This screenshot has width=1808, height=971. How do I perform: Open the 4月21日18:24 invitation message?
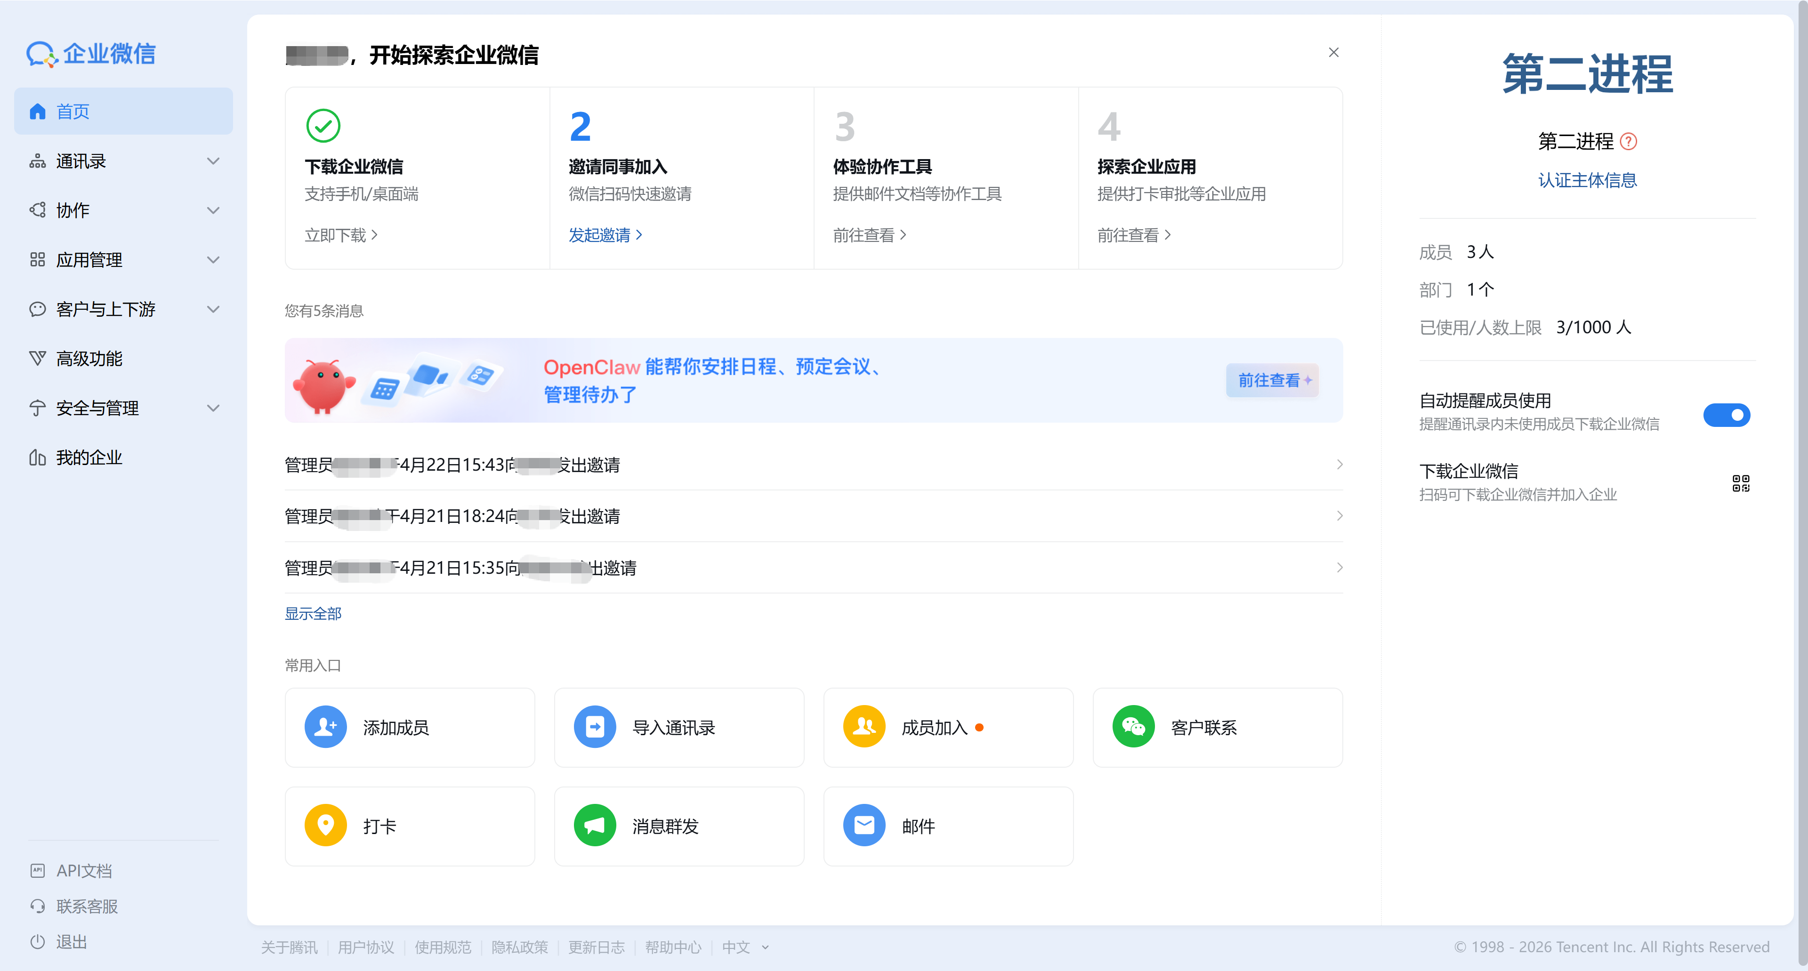(x=814, y=516)
